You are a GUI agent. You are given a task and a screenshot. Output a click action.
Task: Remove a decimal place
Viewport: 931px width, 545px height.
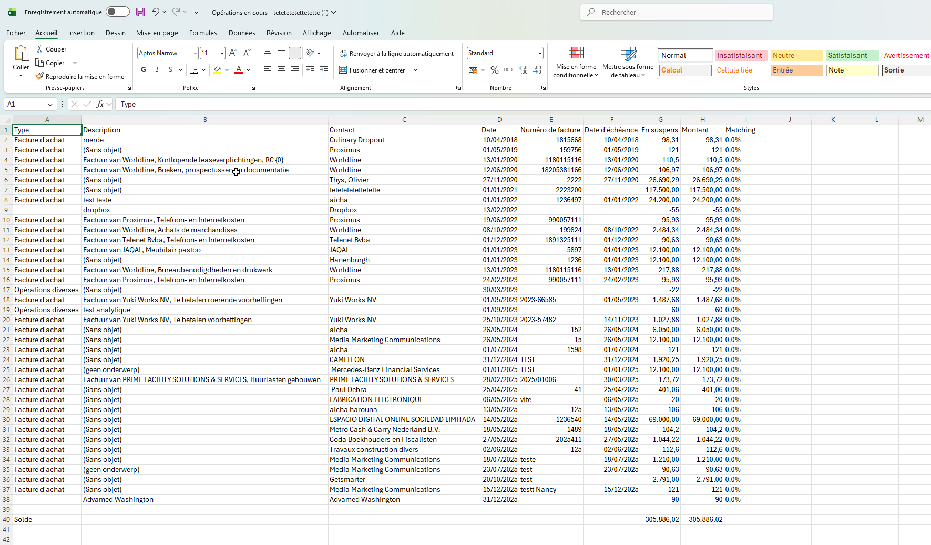pos(537,70)
